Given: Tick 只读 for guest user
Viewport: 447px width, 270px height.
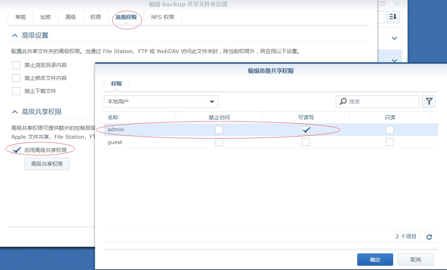Looking at the screenshot, I should coord(390,142).
